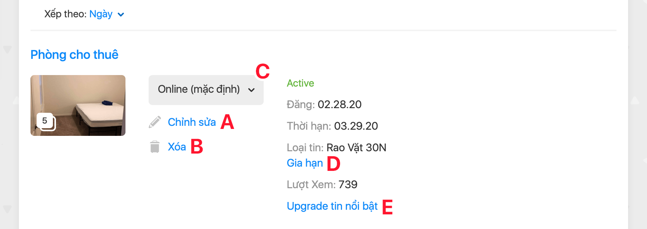This screenshot has width=647, height=229.
Task: Open the "Phòng cho thuê" listing title
Action: (75, 55)
